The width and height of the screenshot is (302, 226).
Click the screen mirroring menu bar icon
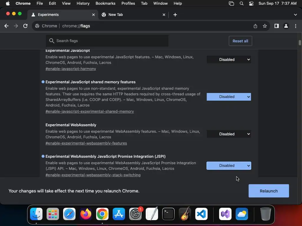tap(231, 4)
